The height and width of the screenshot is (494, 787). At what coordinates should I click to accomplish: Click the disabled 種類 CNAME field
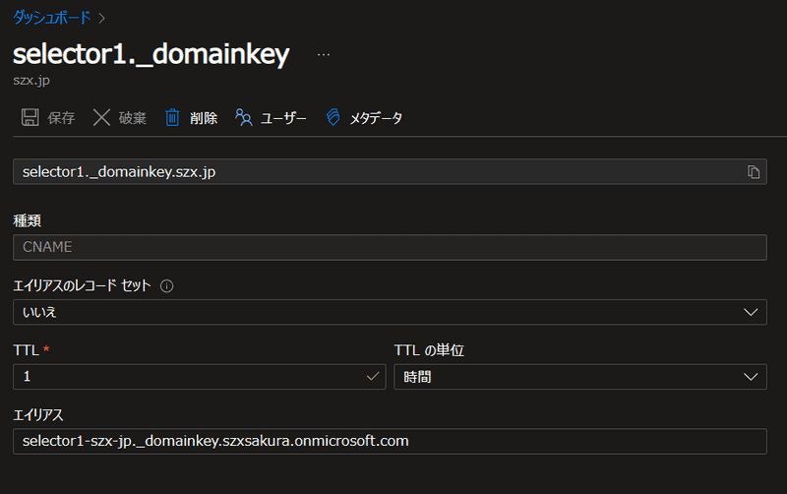(x=390, y=247)
